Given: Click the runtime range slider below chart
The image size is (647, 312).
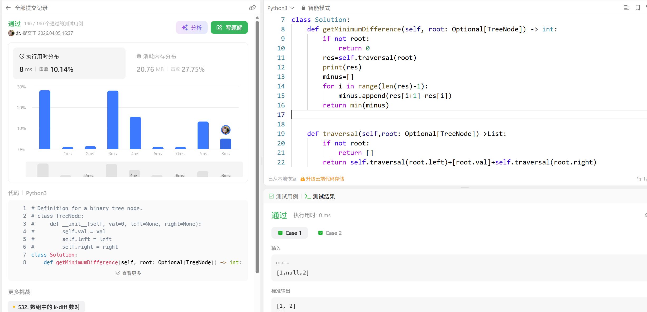Looking at the screenshot, I should click(134, 170).
